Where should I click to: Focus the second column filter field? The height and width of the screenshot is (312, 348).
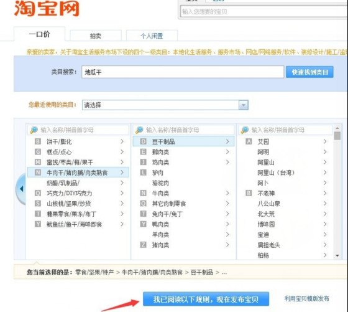[x=183, y=130]
